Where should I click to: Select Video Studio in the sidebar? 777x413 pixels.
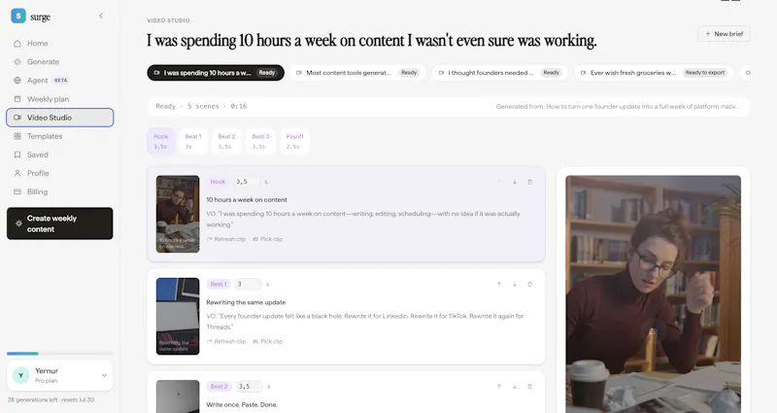(x=59, y=118)
